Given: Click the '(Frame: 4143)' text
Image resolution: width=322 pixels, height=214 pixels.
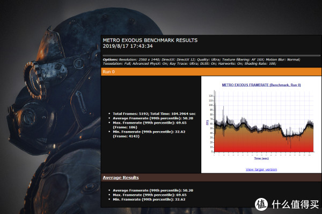Looking at the screenshot, I should (126, 136).
